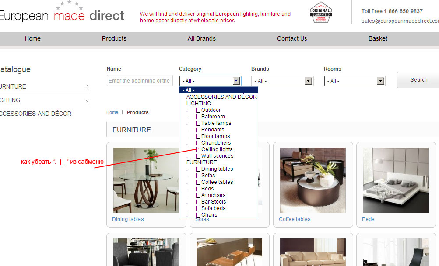
Task: Click the Name search input field
Action: (140, 81)
